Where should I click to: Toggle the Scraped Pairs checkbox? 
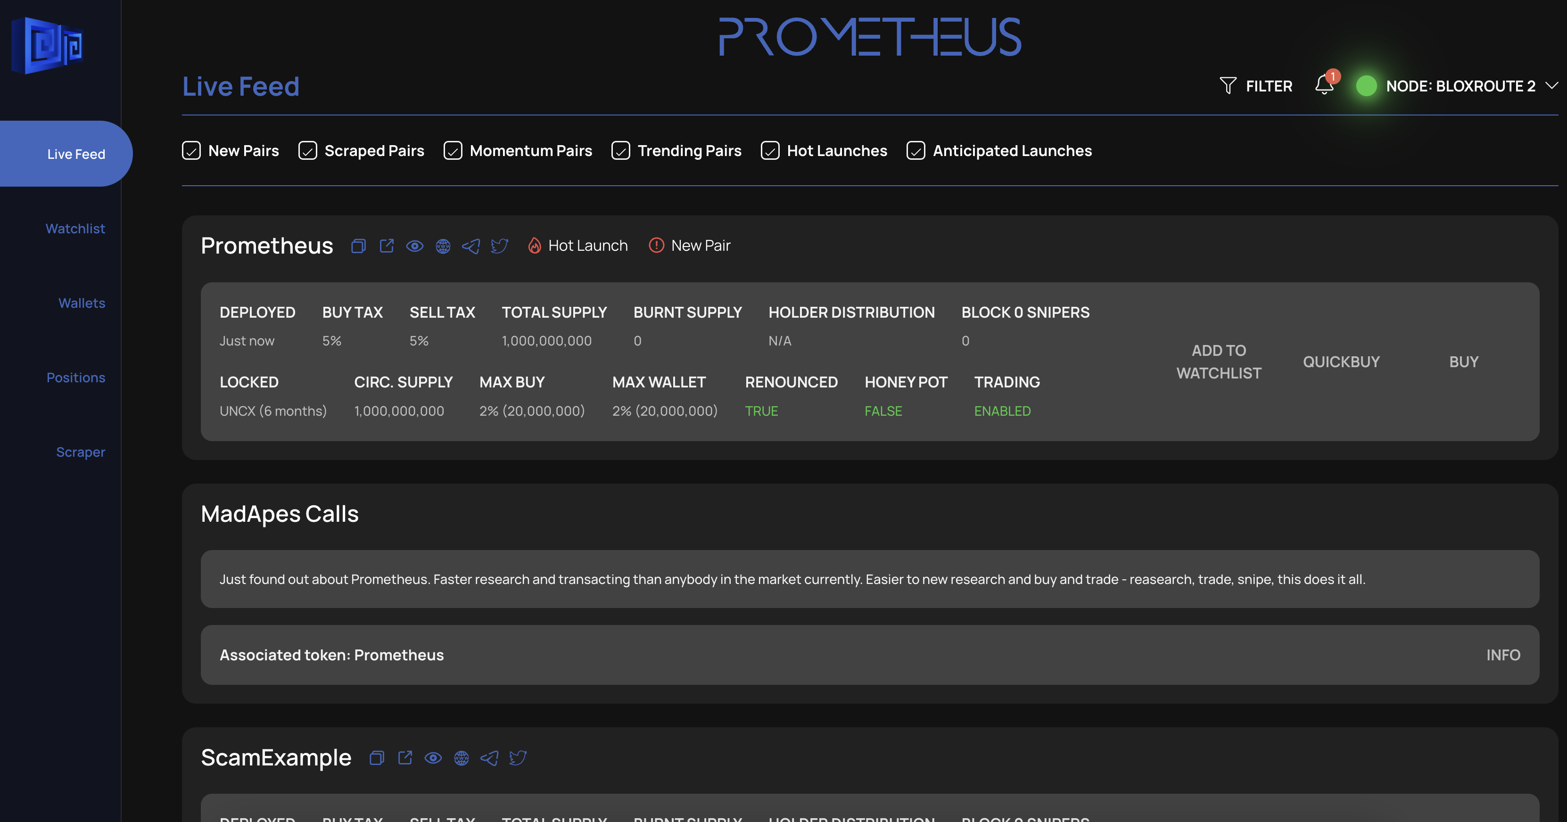[308, 151]
